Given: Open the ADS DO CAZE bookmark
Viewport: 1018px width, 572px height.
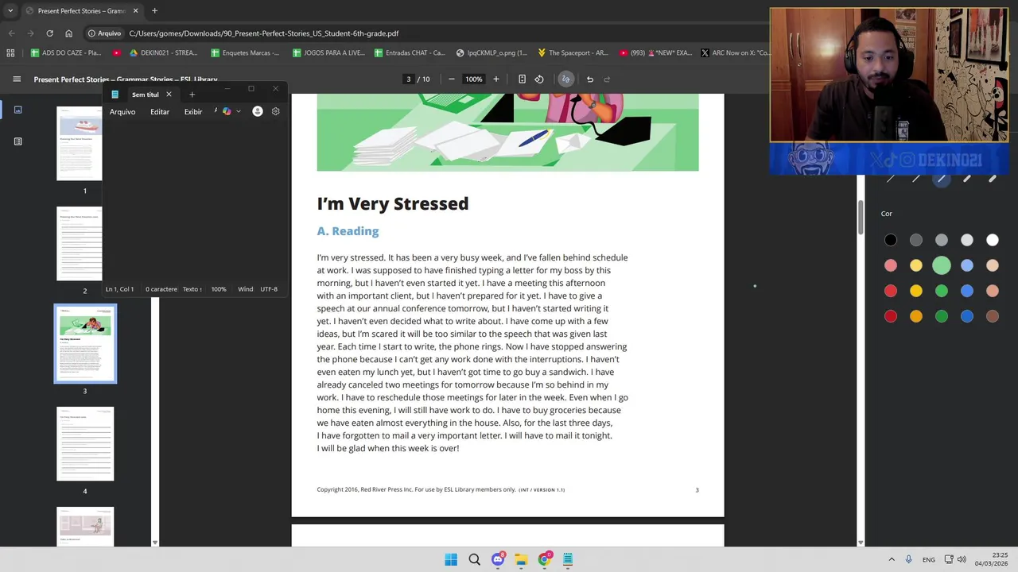Looking at the screenshot, I should [65, 53].
